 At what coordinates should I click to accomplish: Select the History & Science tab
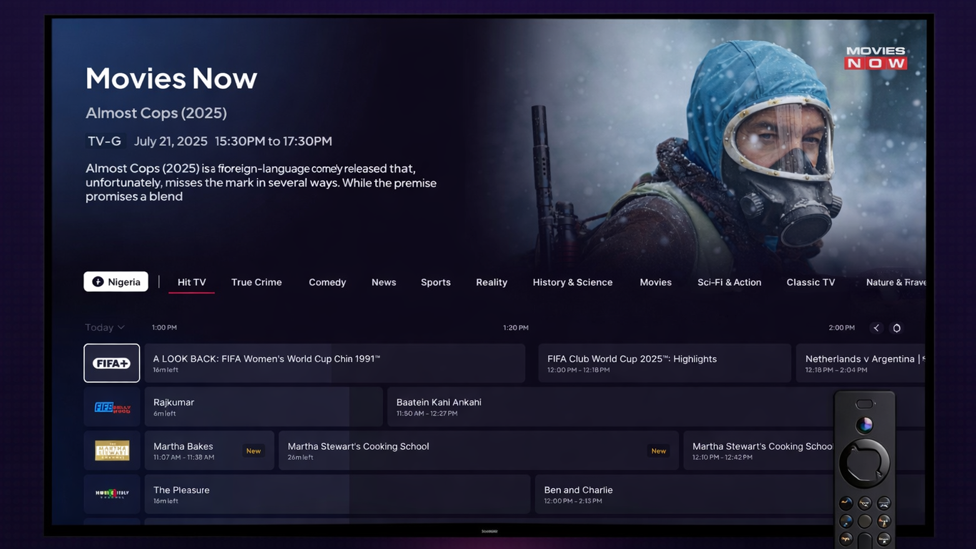(572, 282)
